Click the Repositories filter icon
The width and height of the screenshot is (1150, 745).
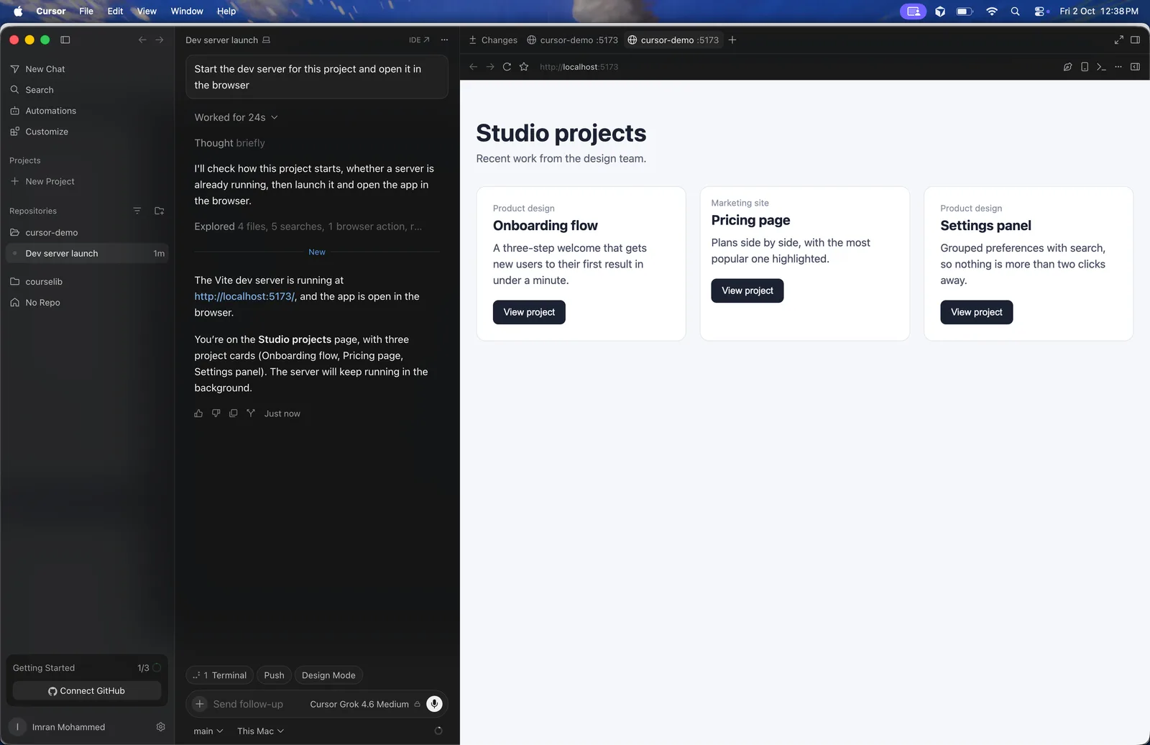(x=137, y=211)
